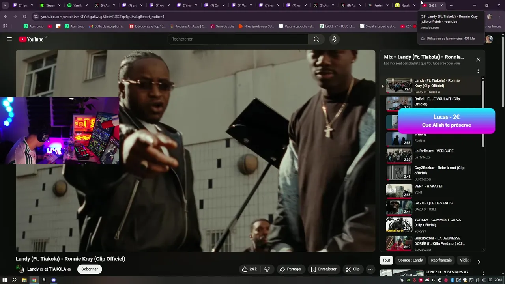Switch to the Fortnite tab
Screen dimensions: 505x284
point(378,6)
